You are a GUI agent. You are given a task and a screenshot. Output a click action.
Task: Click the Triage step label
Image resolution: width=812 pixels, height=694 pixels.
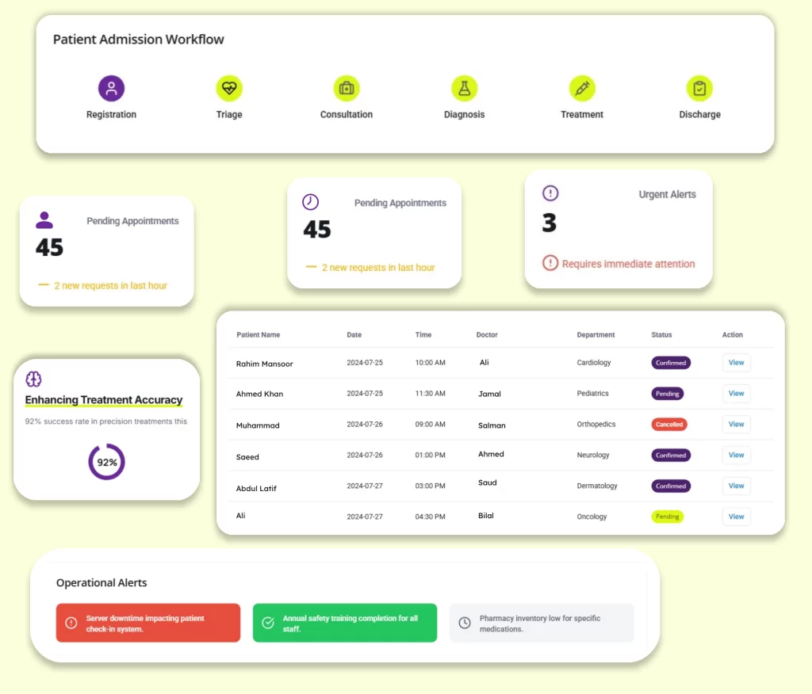coord(229,114)
